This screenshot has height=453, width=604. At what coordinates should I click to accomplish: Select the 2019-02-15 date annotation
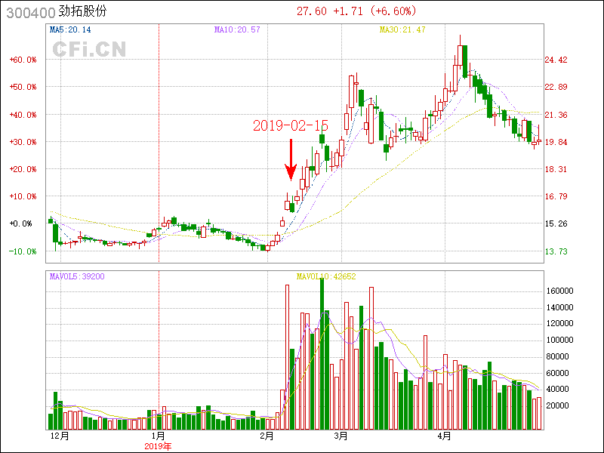click(x=290, y=126)
